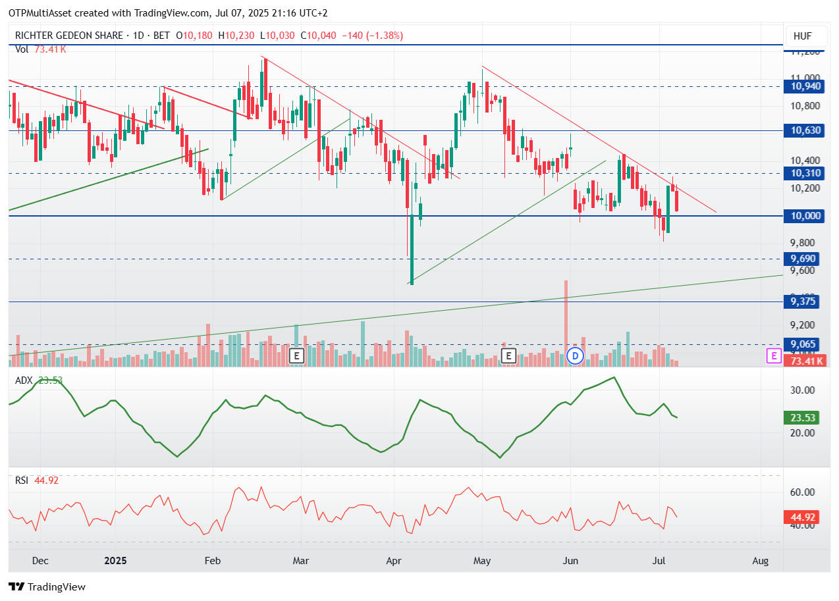Select the 10,940 price level tag
Screen dimensions: 839x601
pos(804,86)
